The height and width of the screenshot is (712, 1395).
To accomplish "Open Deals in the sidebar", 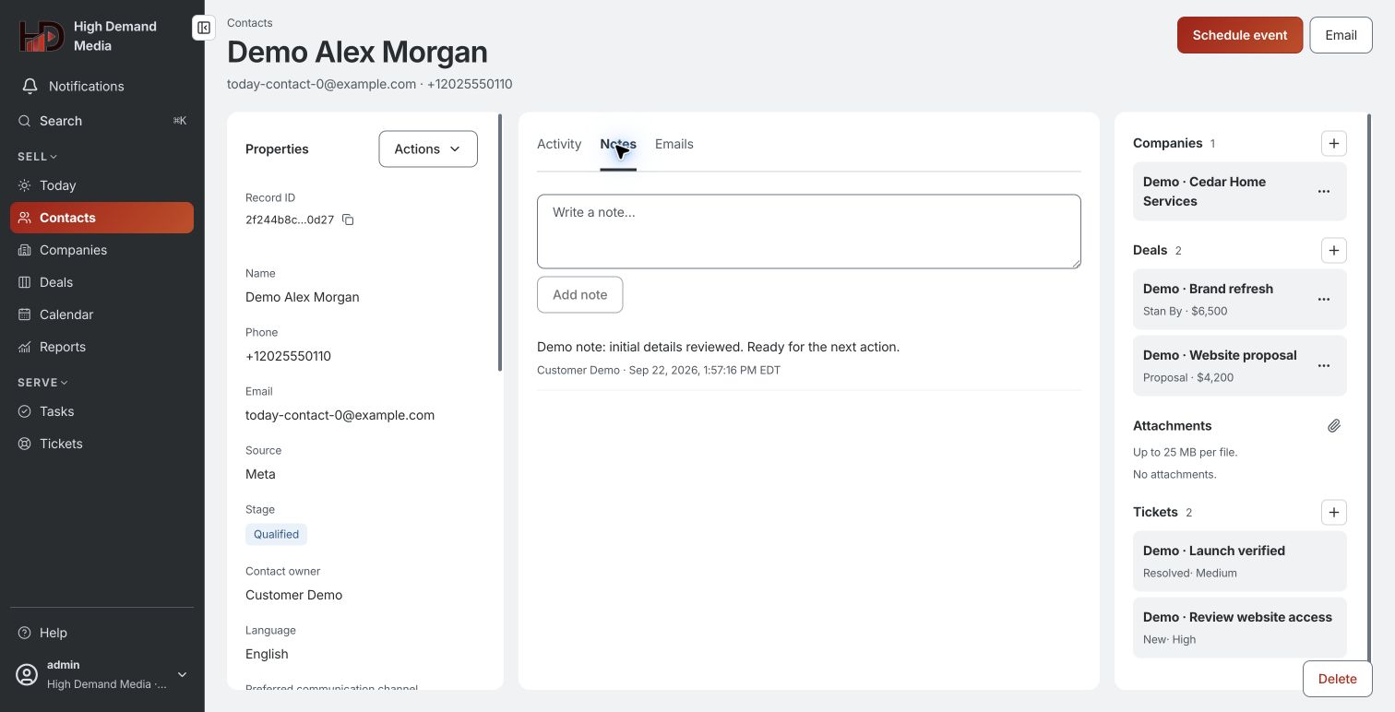I will 101,282.
